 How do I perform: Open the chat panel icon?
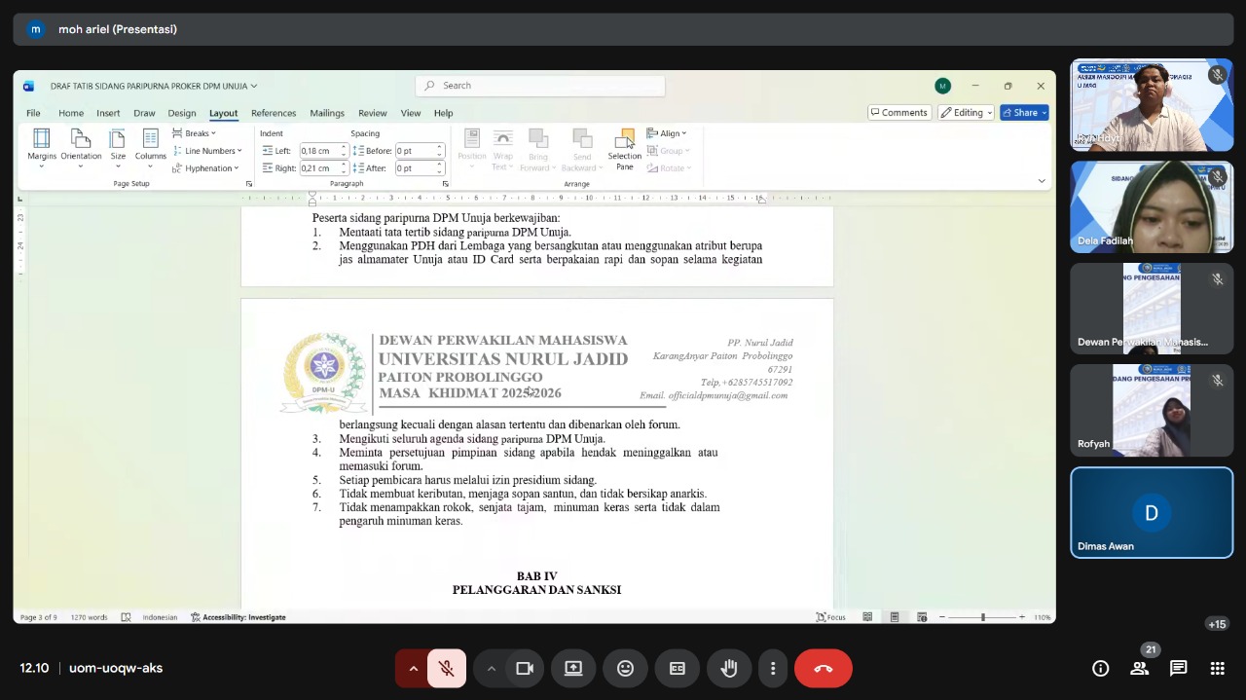coord(1178,668)
